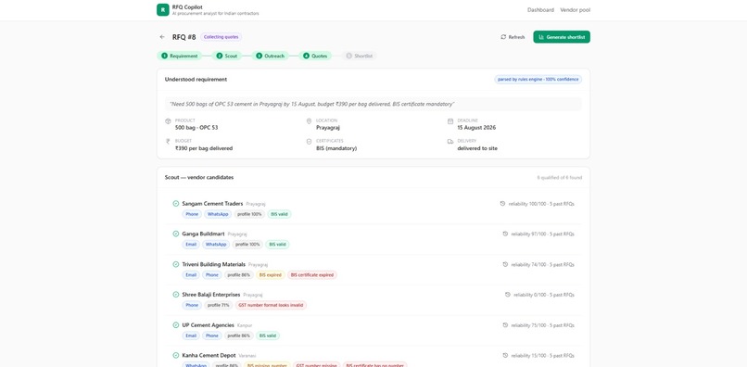Click the Phone tag for Triveni Building Materials
This screenshot has height=367, width=747.
point(212,275)
